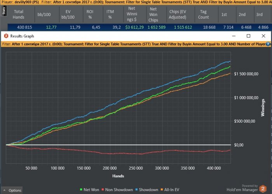272x194 pixels.
Task: Select the 6,45 ROI cell
Action: tap(96, 27)
